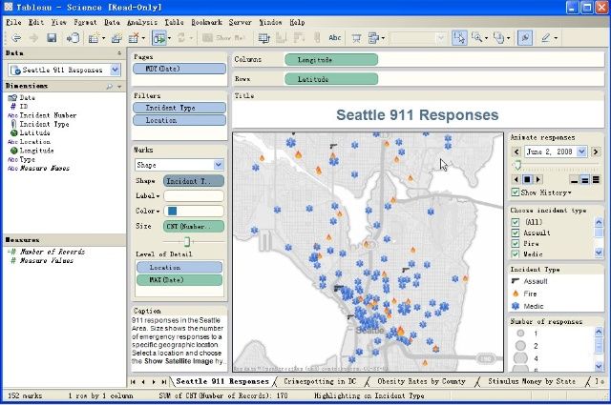Select the arrow selection tool

click(x=459, y=38)
